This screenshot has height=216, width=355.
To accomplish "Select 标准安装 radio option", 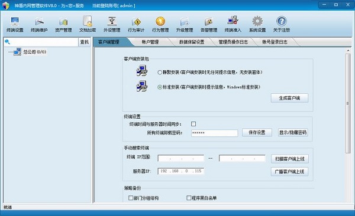I will (160, 87).
